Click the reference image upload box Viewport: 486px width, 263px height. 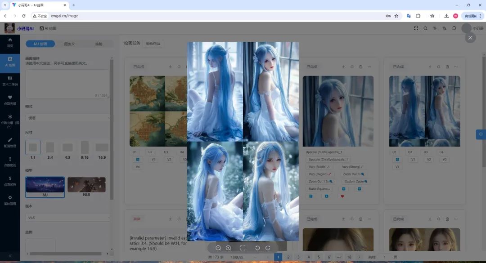(x=40, y=245)
